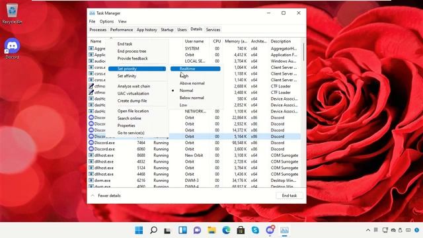The width and height of the screenshot is (423, 238).
Task: Open Microsoft Store from the taskbar
Action: [x=241, y=230]
